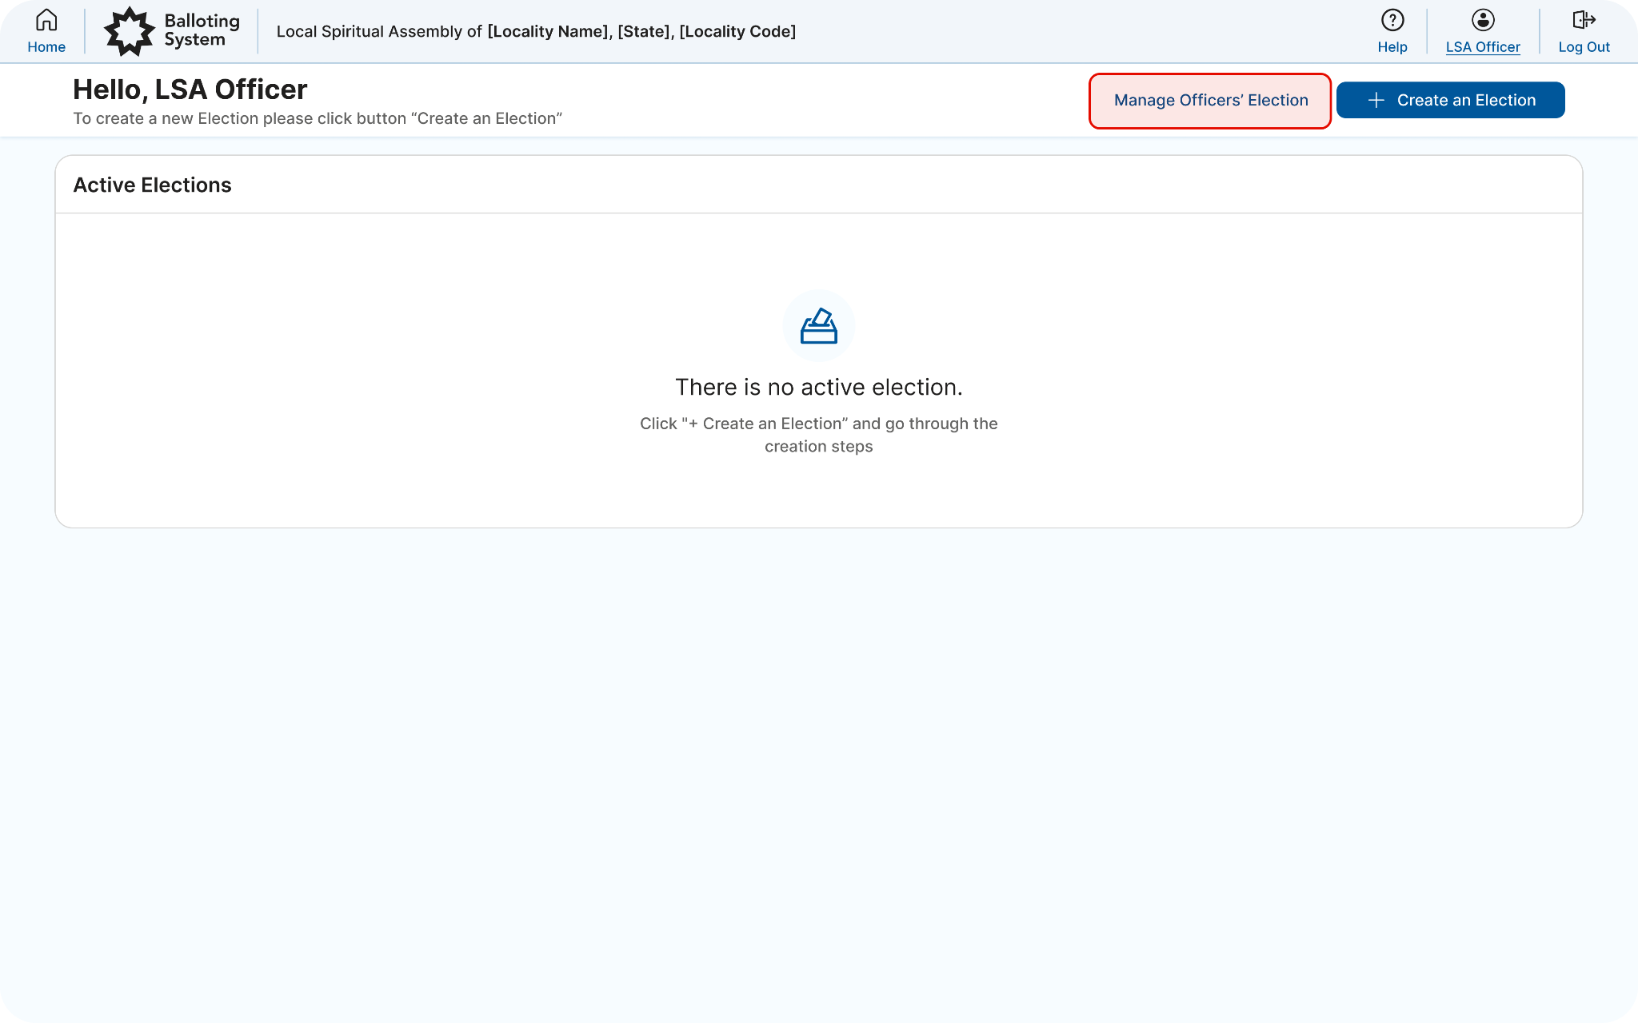Click the Active Elections panel heading
The width and height of the screenshot is (1638, 1023).
click(x=152, y=185)
